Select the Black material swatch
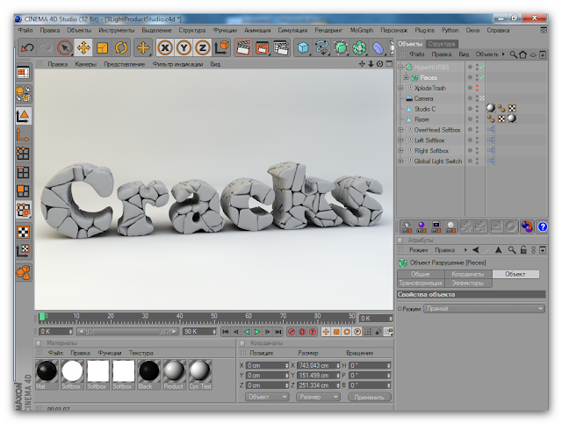Screen dimensions: 562x424 pyautogui.click(x=148, y=371)
